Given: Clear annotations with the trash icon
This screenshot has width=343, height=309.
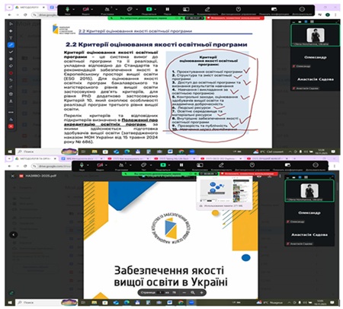Looking at the screenshot, I should point(11,94).
